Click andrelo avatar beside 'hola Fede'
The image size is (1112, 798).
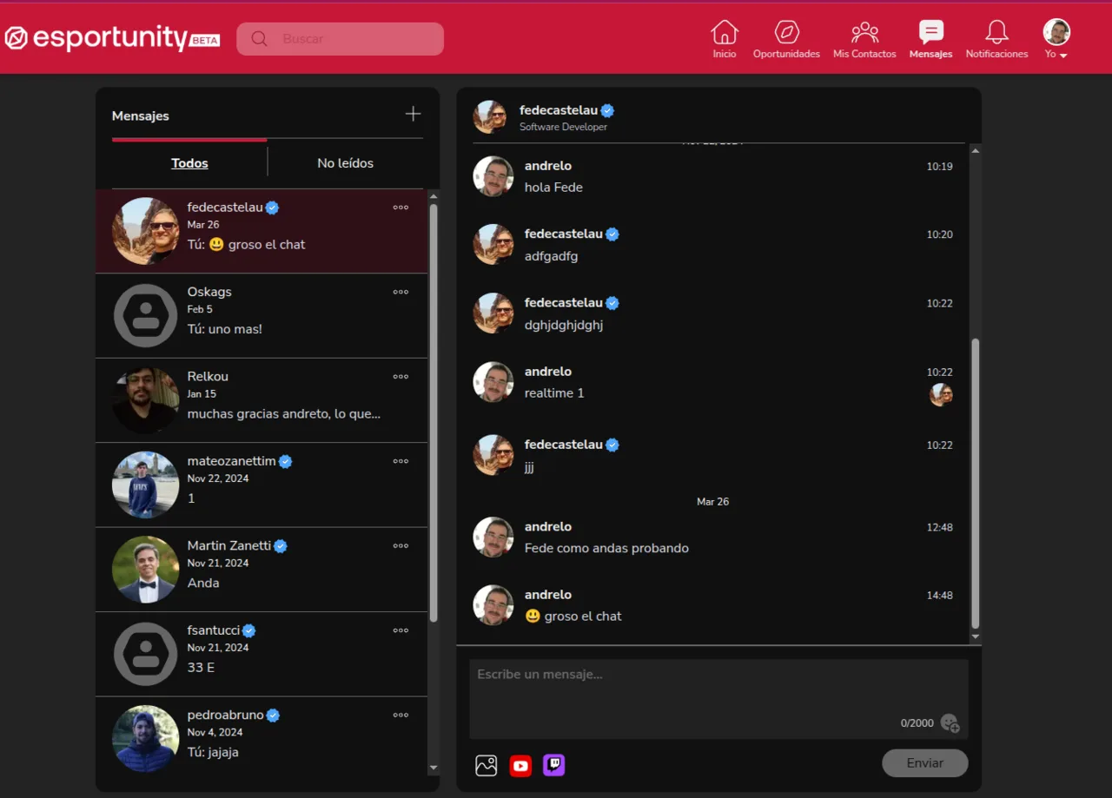(x=493, y=176)
